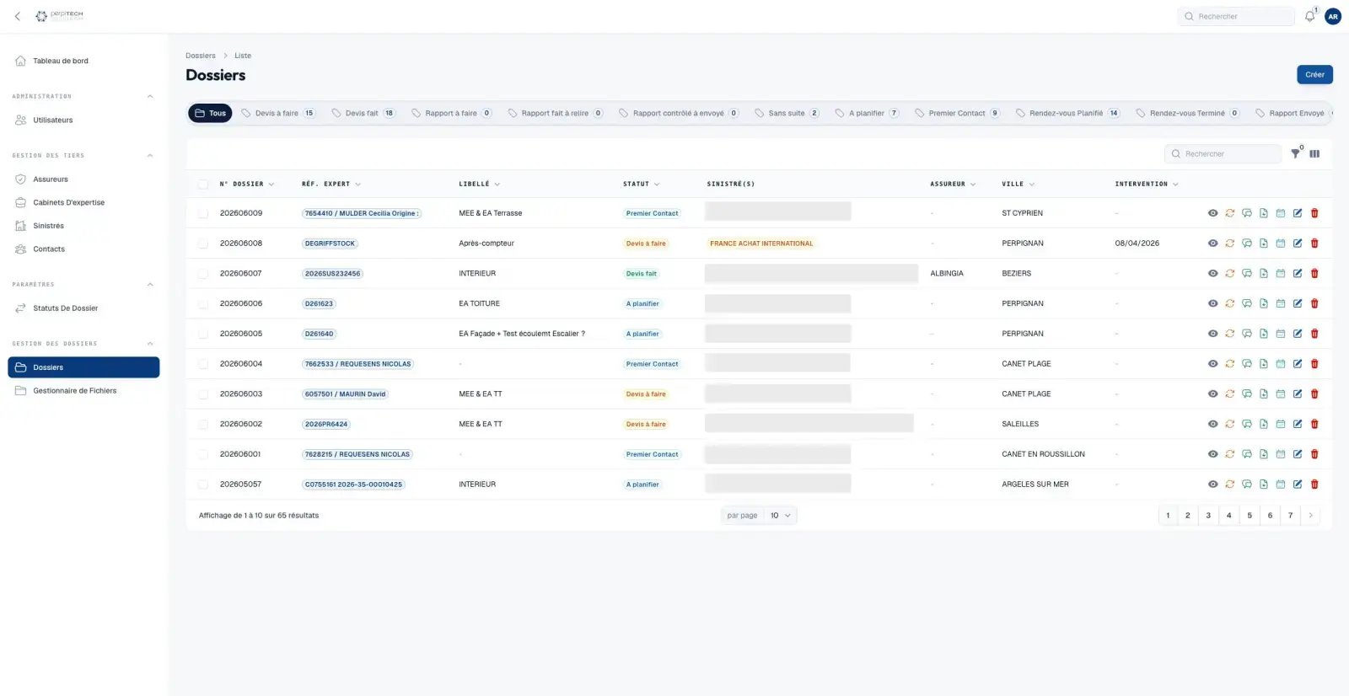
Task: Select the Tous filter tab
Action: [210, 113]
